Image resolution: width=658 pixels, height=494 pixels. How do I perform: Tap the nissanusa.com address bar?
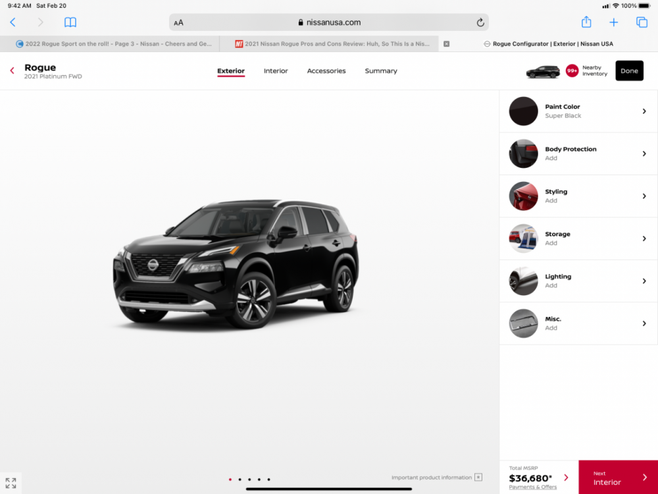pyautogui.click(x=329, y=22)
